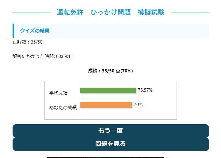Image resolution: width=221 pixels, height=158 pixels.
Task: Open the 問題を見る question review button
Action: [110, 144]
